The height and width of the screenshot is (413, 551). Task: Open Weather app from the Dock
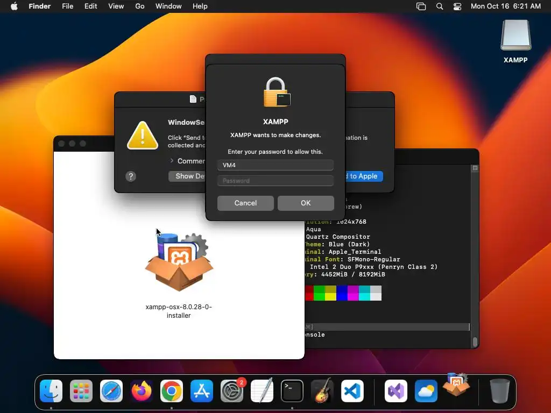[426, 391]
